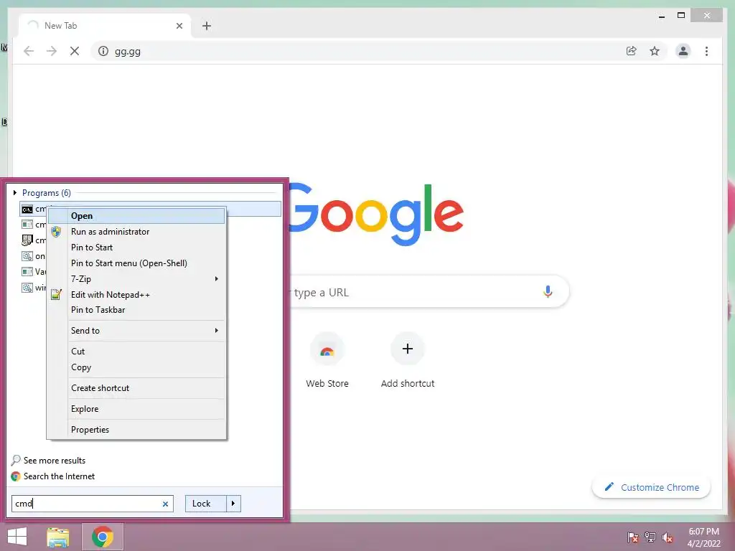
Task: Click the Notepad++ icon in menu
Action: (56, 295)
